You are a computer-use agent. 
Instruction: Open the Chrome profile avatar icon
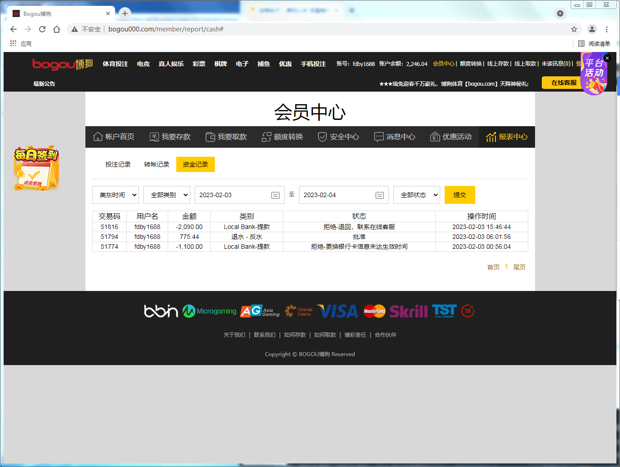[592, 29]
